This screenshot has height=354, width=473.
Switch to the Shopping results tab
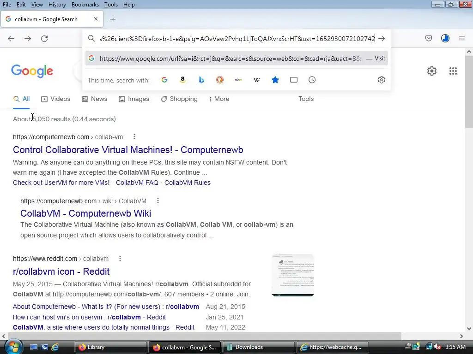coord(179,99)
